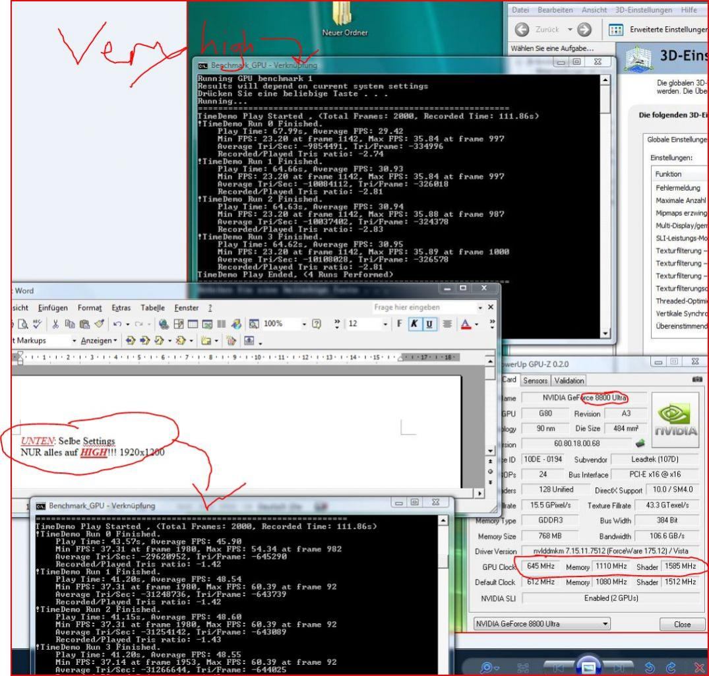Open the undo history dropdown arrow
This screenshot has height=676, width=709.
point(127,324)
